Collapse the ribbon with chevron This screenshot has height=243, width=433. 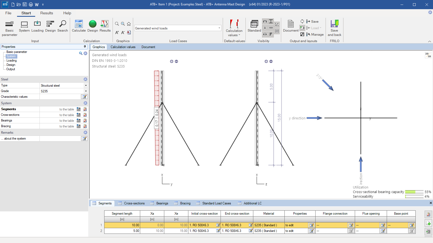coord(429,41)
